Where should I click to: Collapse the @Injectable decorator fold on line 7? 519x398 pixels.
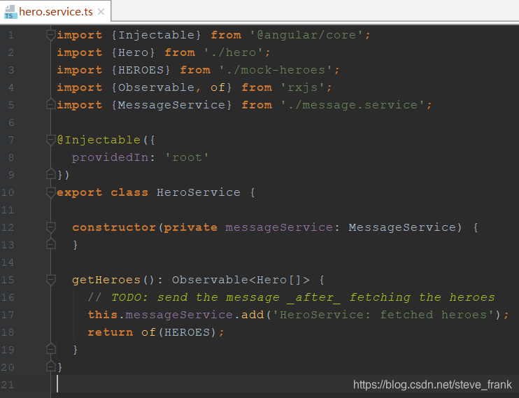(x=50, y=140)
